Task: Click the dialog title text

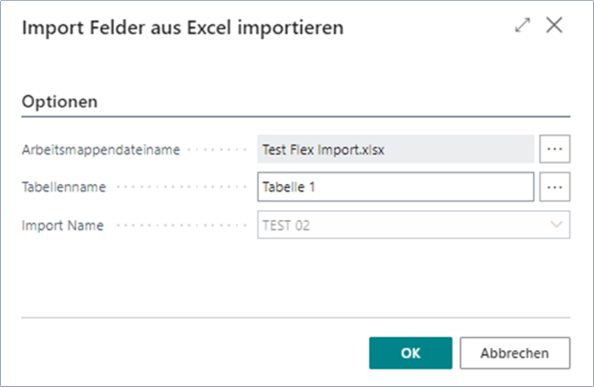Action: tap(182, 27)
